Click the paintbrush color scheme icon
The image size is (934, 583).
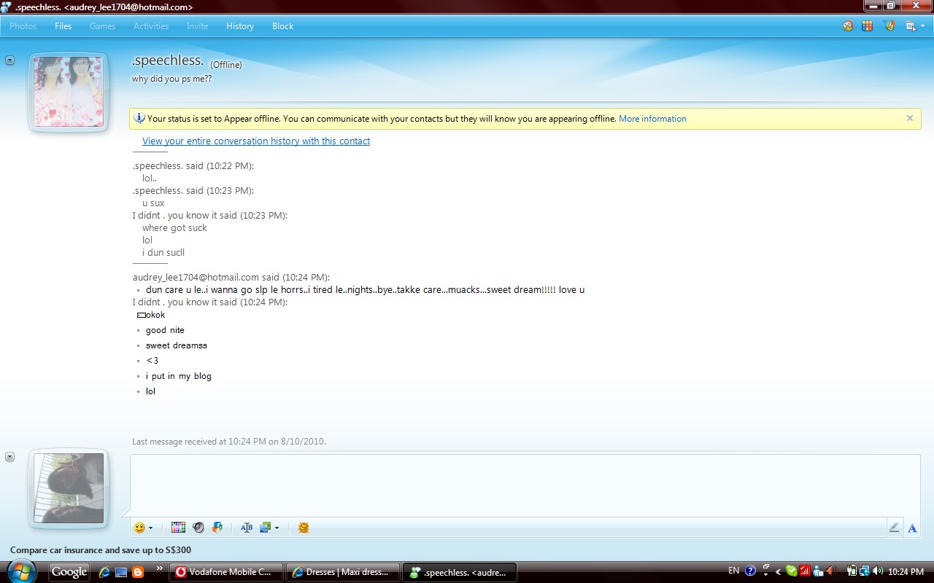click(889, 26)
